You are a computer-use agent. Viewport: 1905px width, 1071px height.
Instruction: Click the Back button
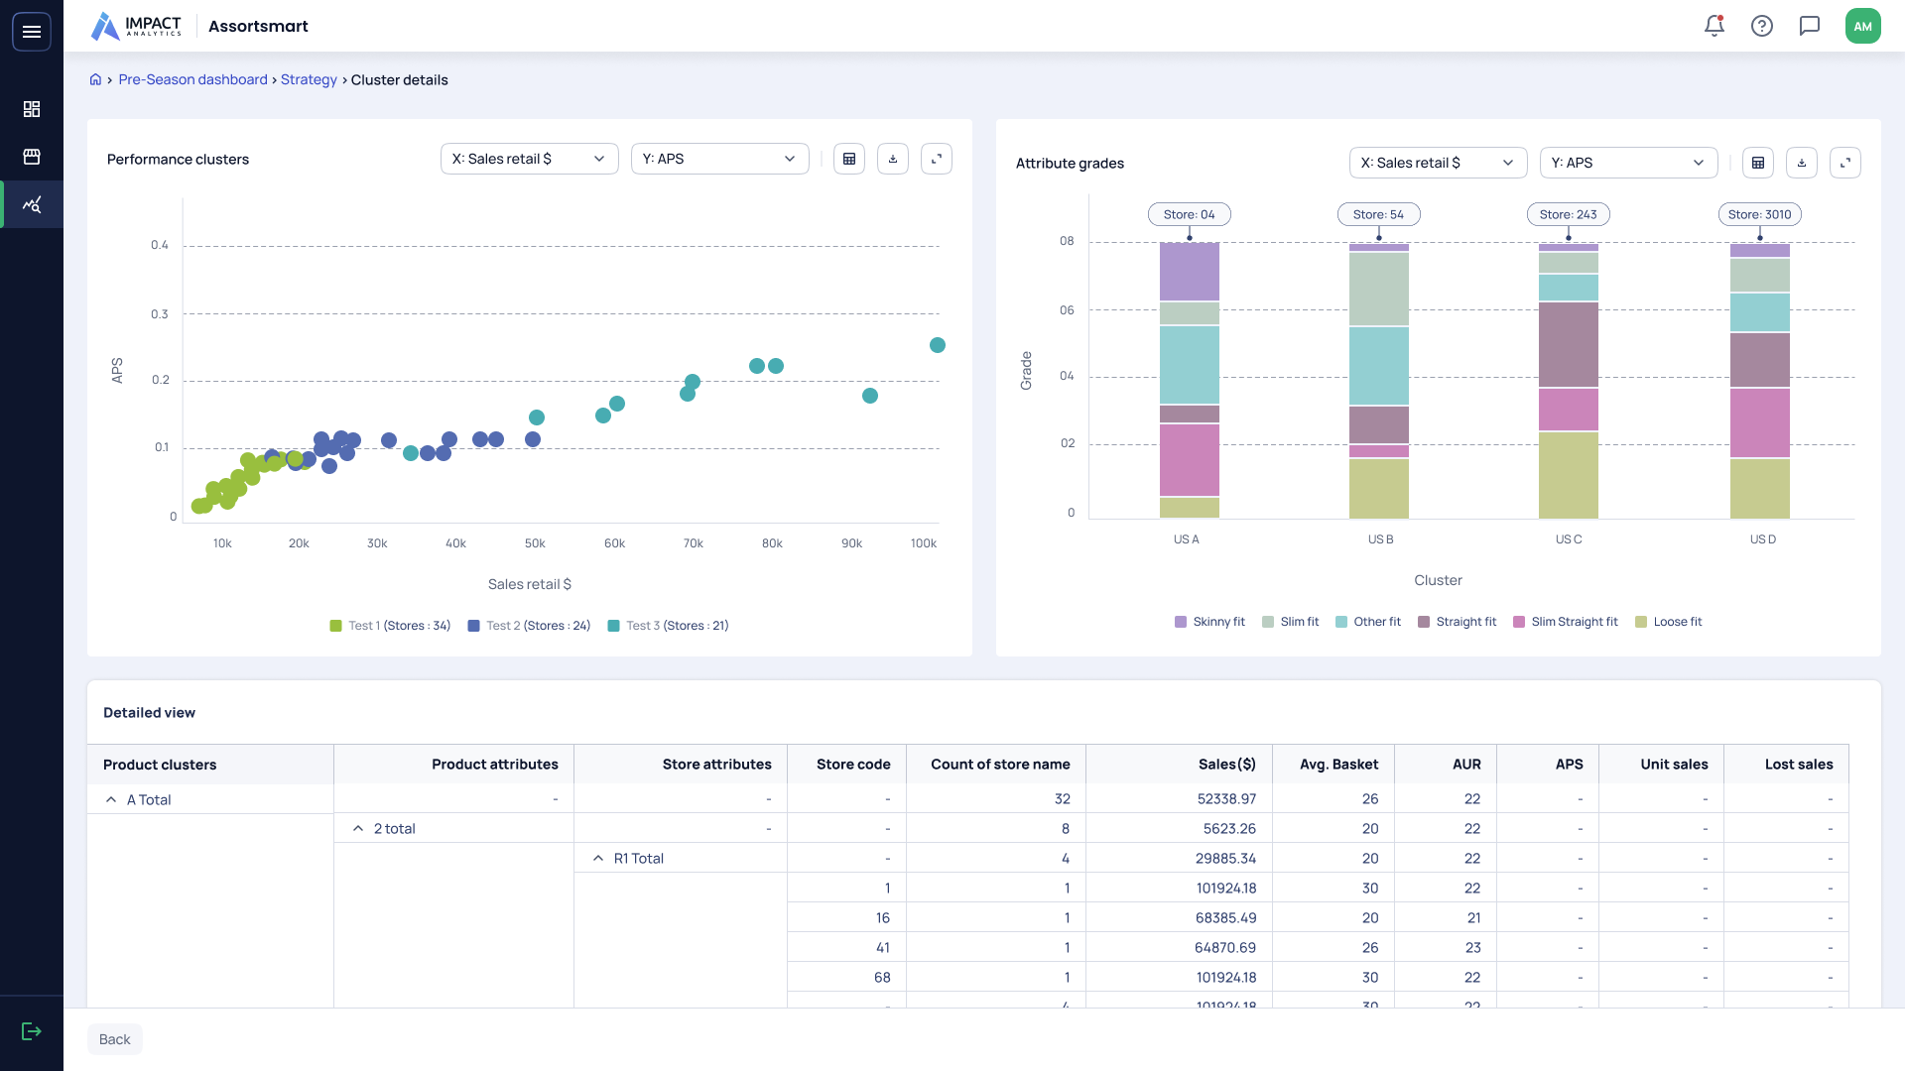pyautogui.click(x=115, y=1039)
